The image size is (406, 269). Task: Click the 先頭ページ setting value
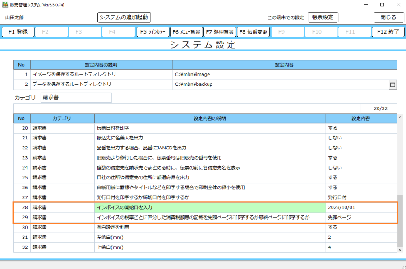pos(361,217)
